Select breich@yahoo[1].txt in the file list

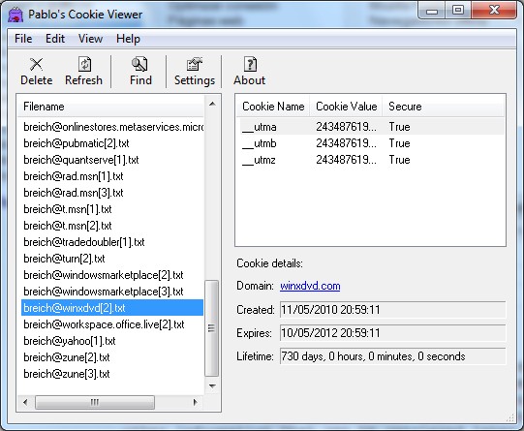[112, 341]
